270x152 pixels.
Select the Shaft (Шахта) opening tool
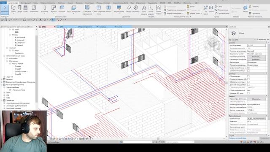(211, 9)
